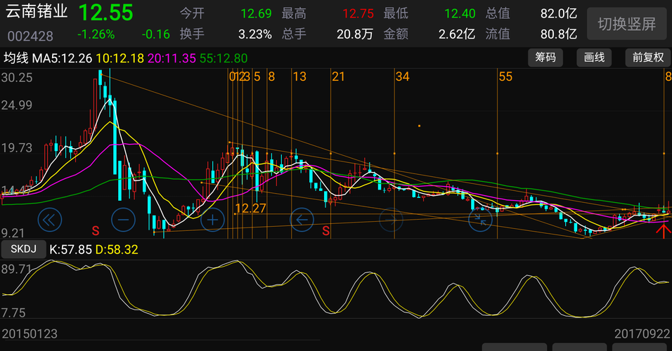Screen dimensions: 672x351
Task: Tap the 19.73 price axis label
Action: point(17,147)
